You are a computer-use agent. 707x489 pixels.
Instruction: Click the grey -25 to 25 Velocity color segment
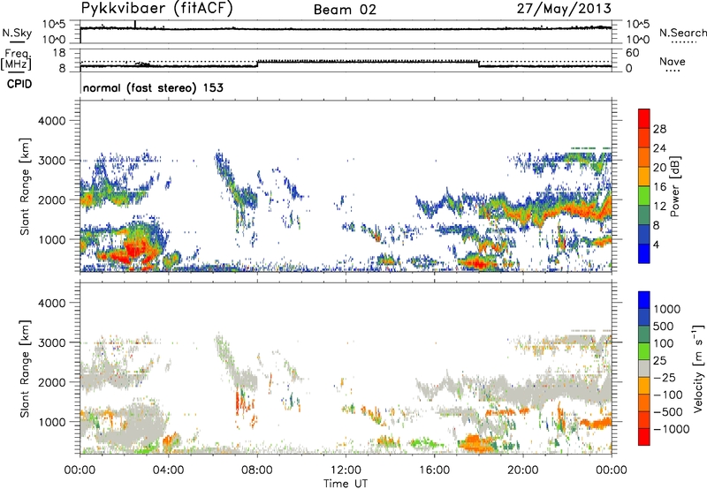coord(644,368)
